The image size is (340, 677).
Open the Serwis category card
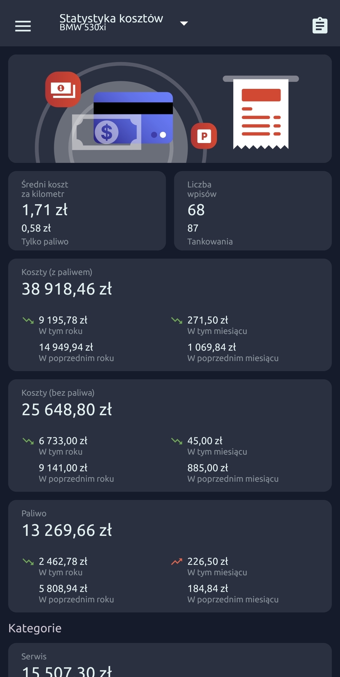pyautogui.click(x=170, y=662)
